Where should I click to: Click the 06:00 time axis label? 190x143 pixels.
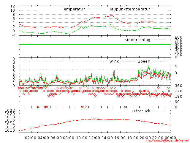(56, 138)
